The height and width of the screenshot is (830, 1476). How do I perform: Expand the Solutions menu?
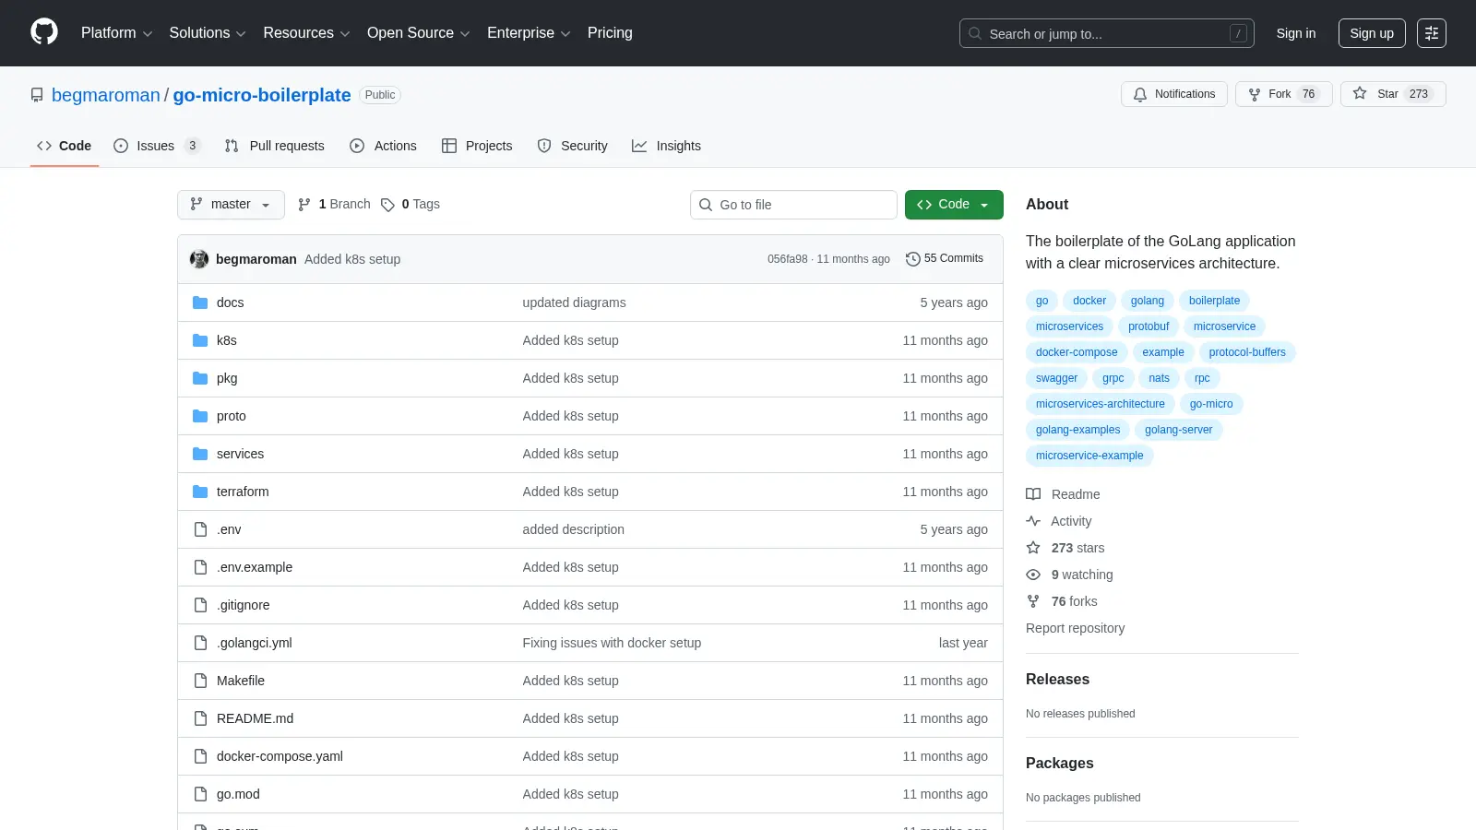coord(208,33)
